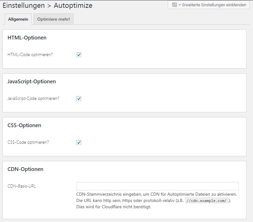Expand the small arrow before Erweiterte Einstellungen
The image size is (253, 222).
coord(180,5)
